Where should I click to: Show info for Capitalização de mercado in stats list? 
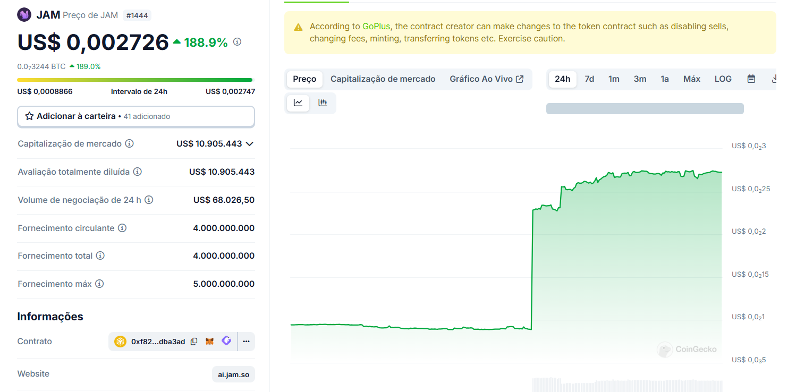129,143
